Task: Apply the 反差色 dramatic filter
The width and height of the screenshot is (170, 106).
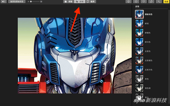Action: pos(139,51)
